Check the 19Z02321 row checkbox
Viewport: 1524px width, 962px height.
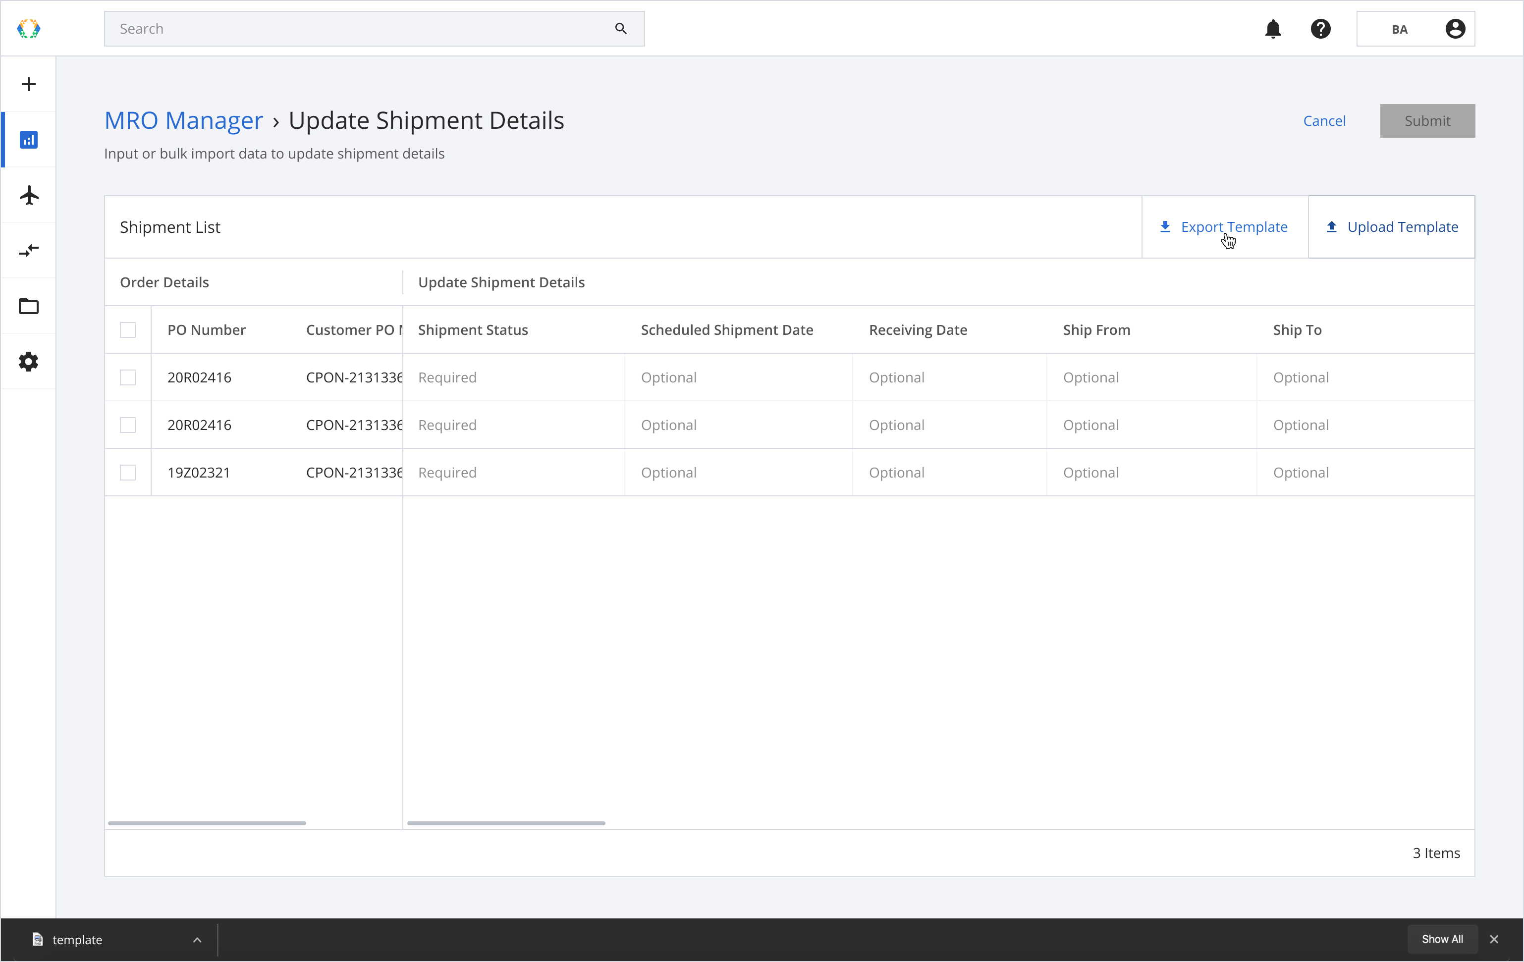[128, 473]
